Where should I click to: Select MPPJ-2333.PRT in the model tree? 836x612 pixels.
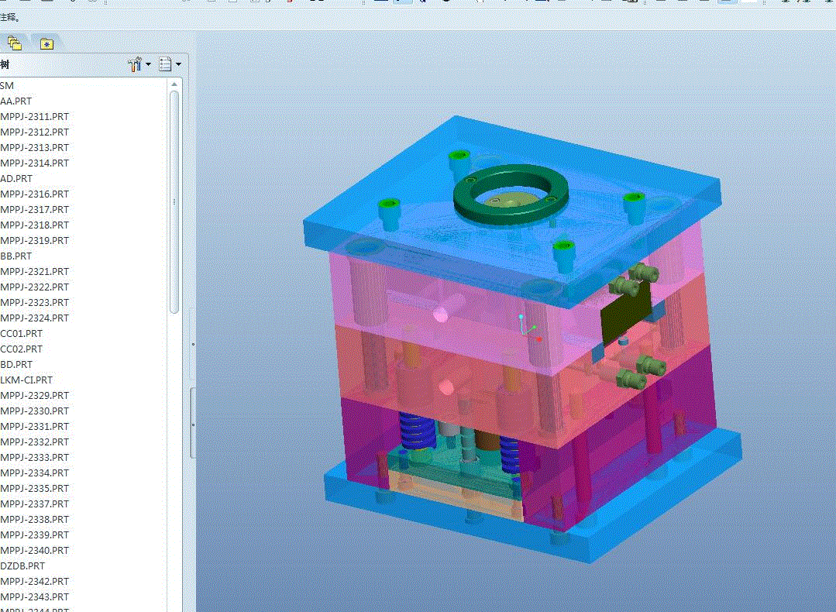click(35, 457)
